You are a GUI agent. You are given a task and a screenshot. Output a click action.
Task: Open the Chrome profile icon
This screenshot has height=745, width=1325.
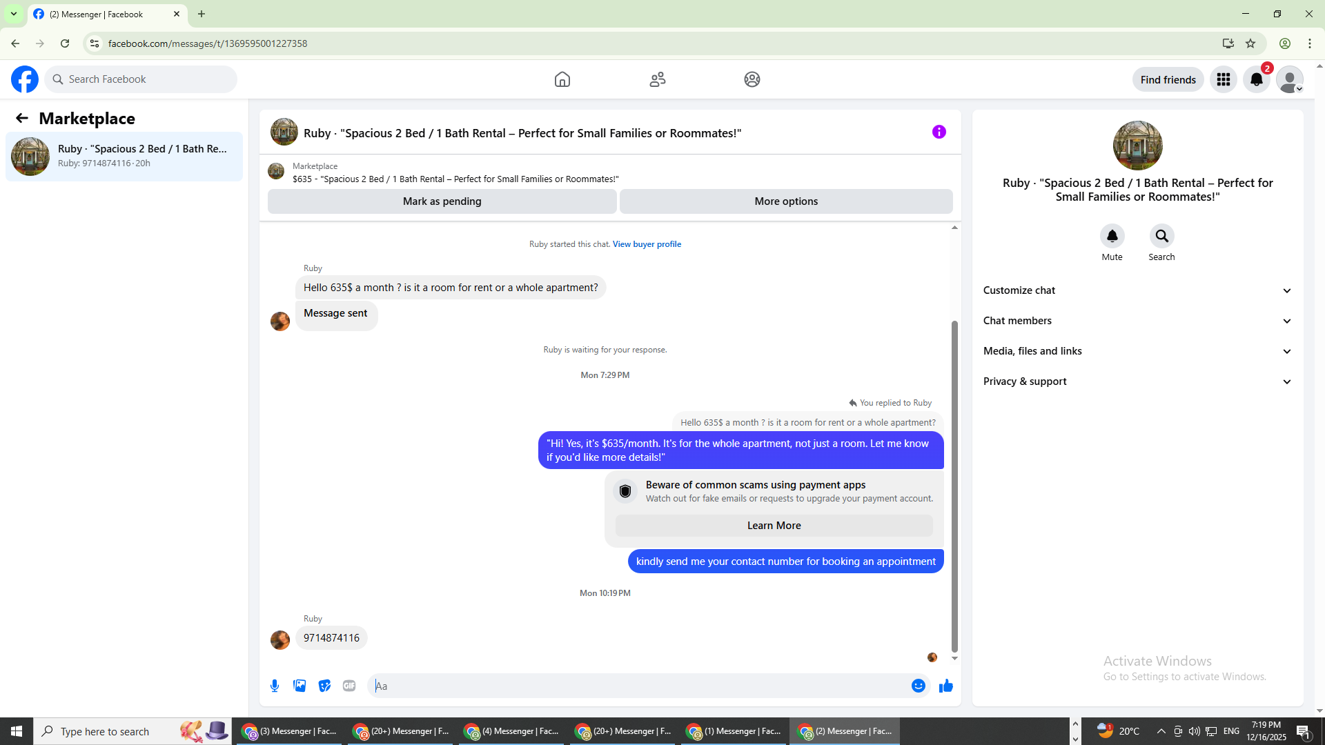click(x=1285, y=43)
